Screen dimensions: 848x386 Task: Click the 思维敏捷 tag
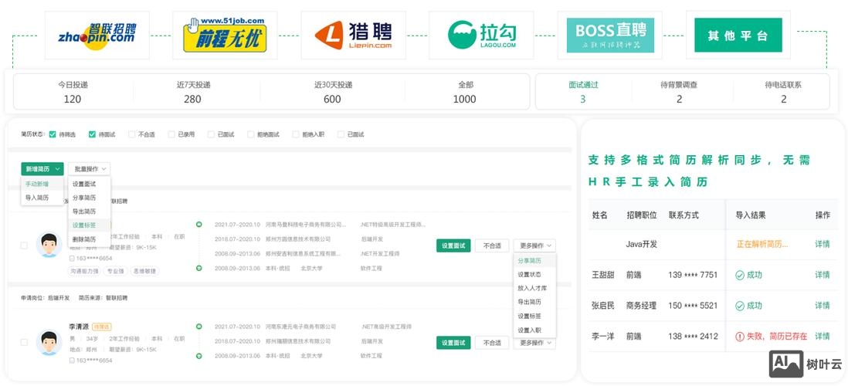click(x=144, y=271)
